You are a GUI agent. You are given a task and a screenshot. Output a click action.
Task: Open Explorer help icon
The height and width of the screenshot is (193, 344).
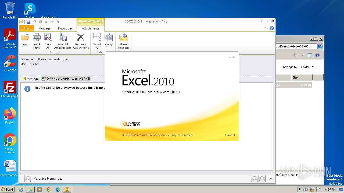click(x=317, y=55)
